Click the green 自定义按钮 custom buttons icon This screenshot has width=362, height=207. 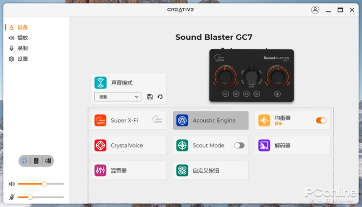183,170
